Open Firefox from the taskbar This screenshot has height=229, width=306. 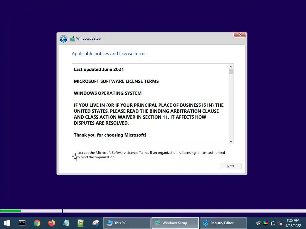(x=52, y=223)
